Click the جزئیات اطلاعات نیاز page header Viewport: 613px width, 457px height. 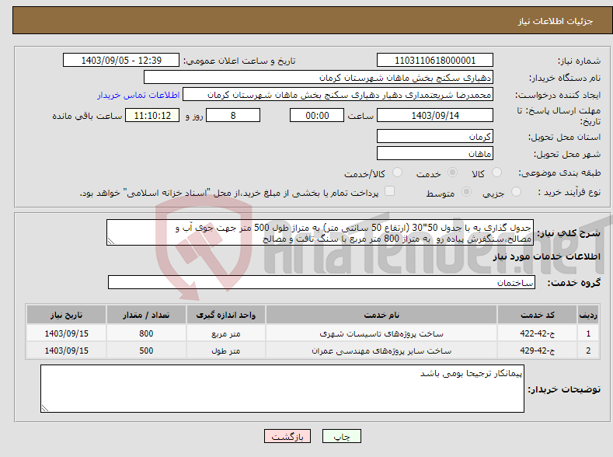click(x=556, y=21)
